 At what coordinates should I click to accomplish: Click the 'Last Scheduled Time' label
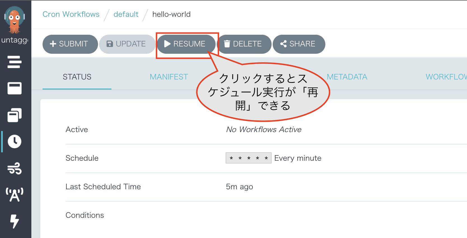click(x=103, y=187)
